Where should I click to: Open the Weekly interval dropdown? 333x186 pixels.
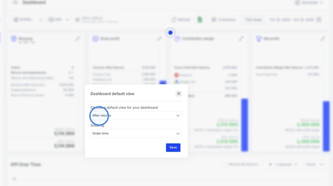(314, 165)
